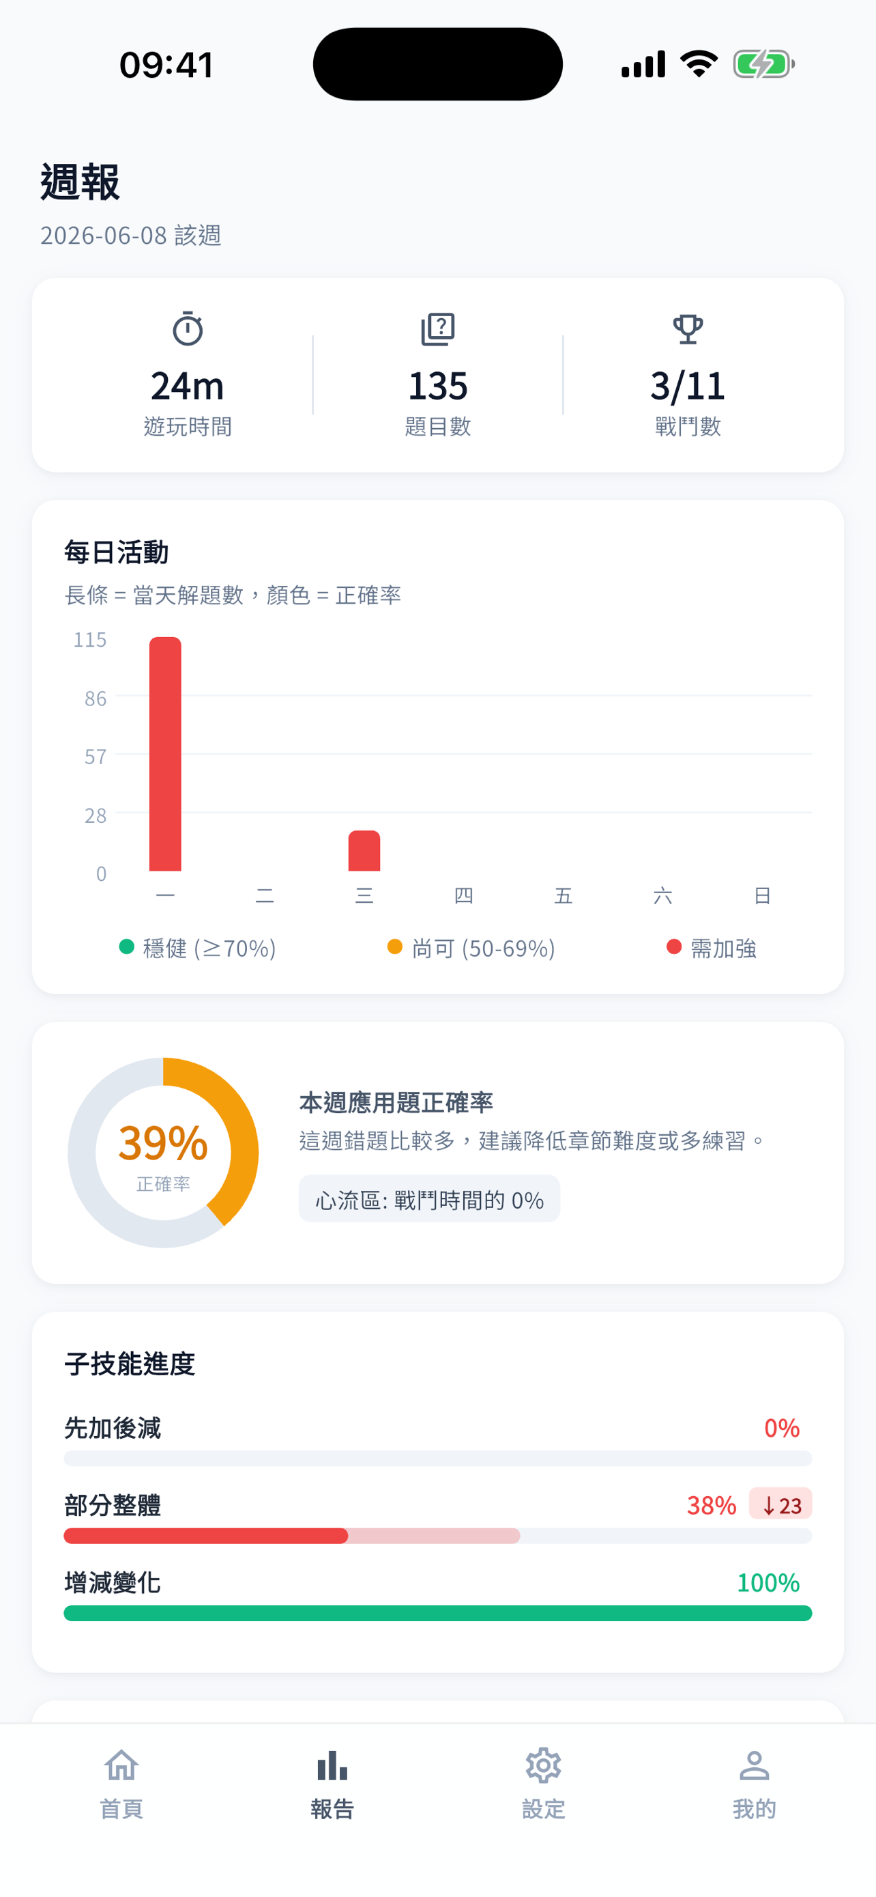Tap the 39% accuracy donut chart
The height and width of the screenshot is (1897, 876).
click(x=163, y=1153)
